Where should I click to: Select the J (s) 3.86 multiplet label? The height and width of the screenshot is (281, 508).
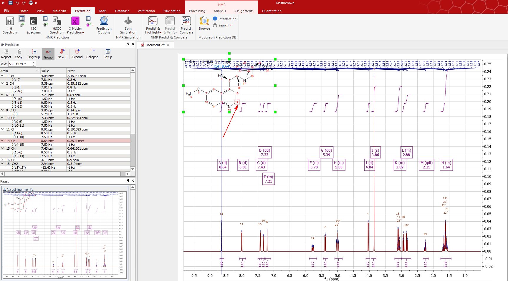tap(375, 152)
